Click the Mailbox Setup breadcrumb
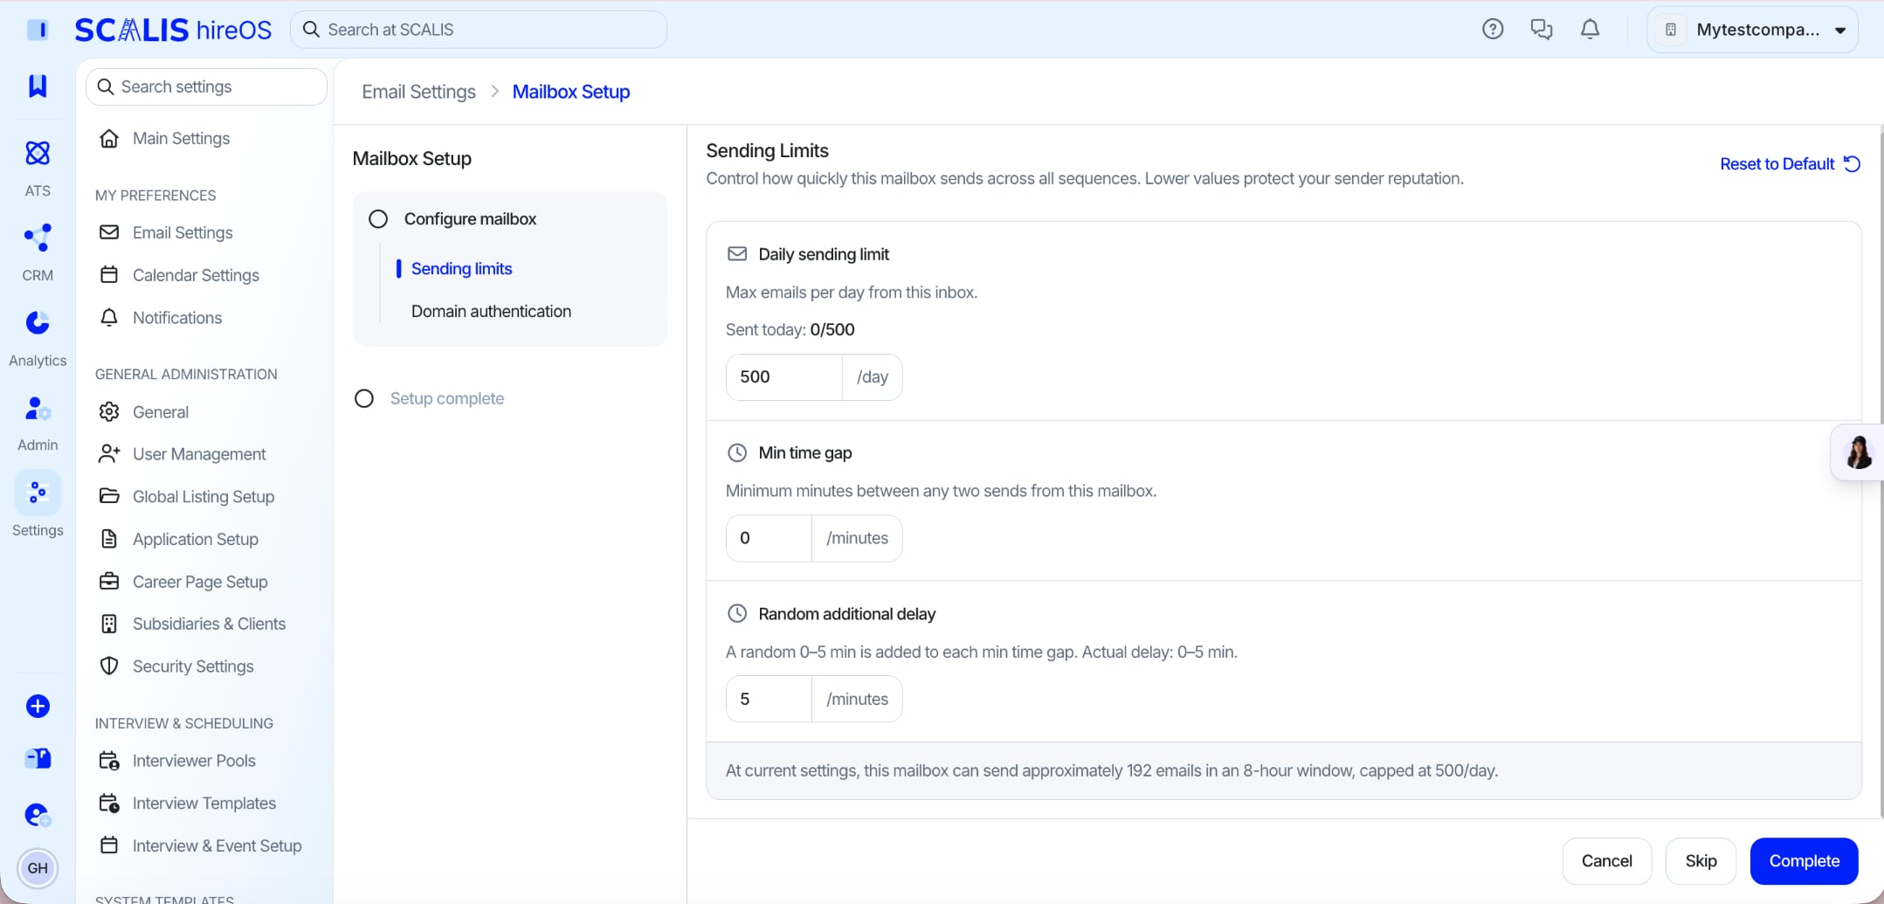Viewport: 1884px width, 904px height. coord(571,91)
